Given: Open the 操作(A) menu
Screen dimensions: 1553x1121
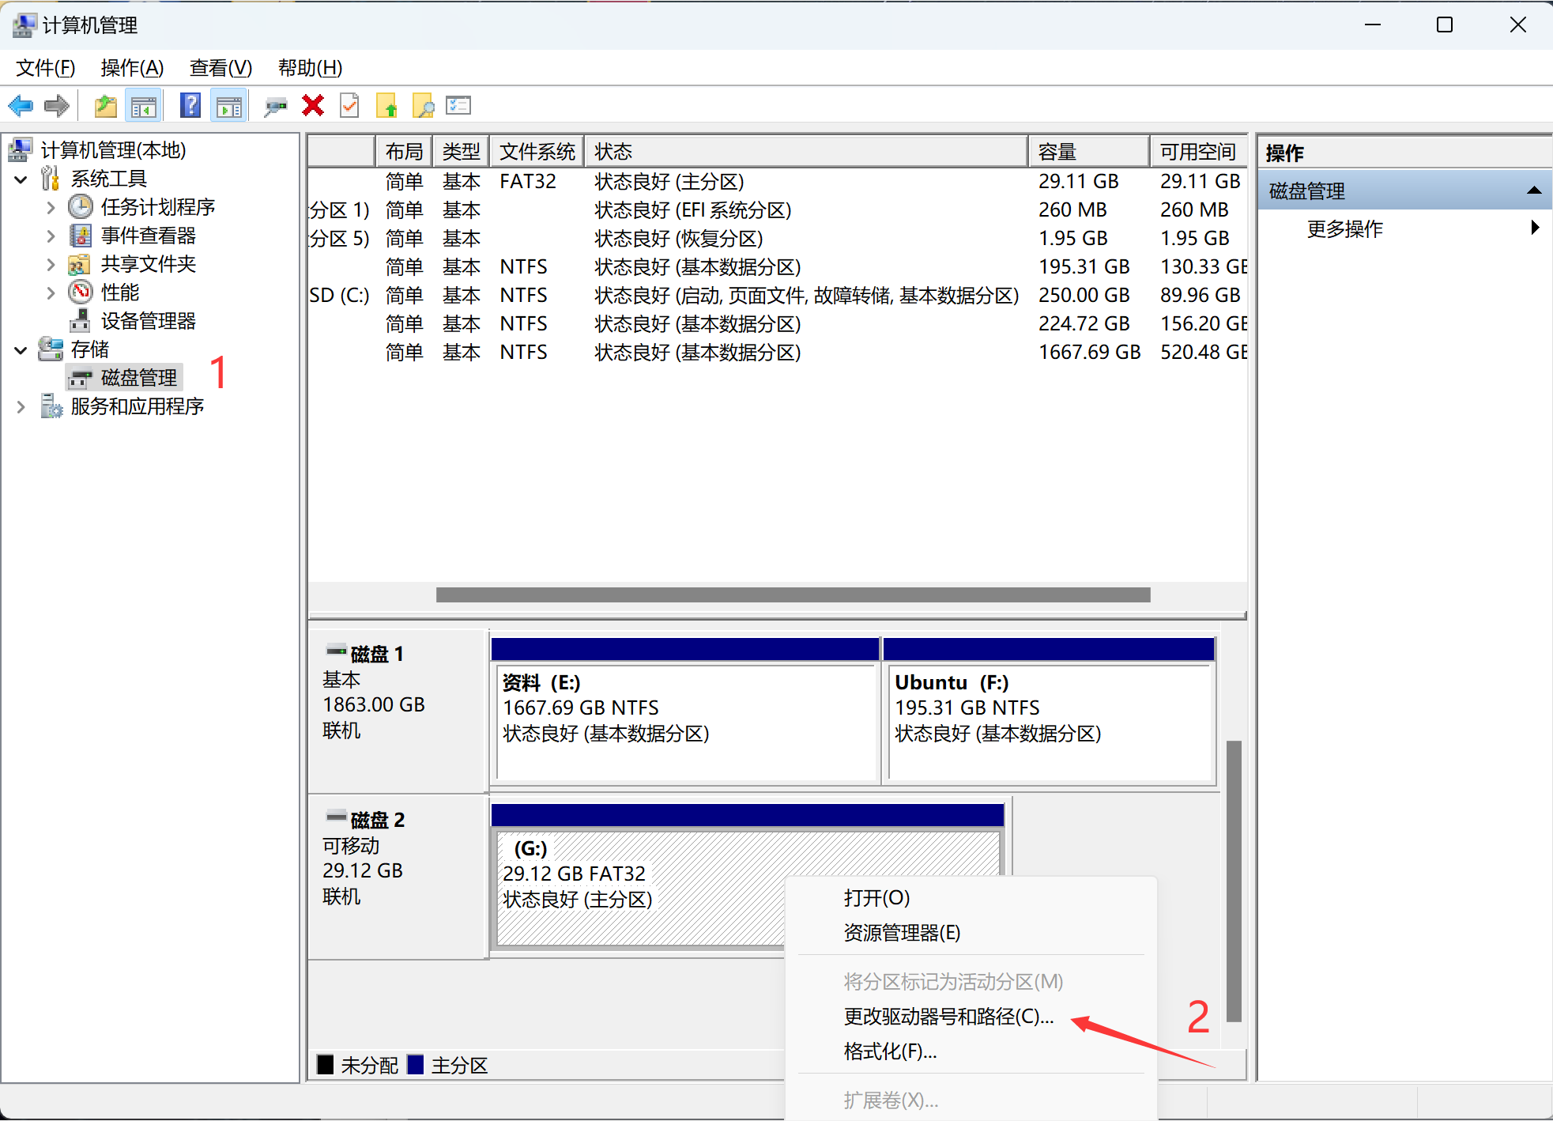Looking at the screenshot, I should (132, 68).
